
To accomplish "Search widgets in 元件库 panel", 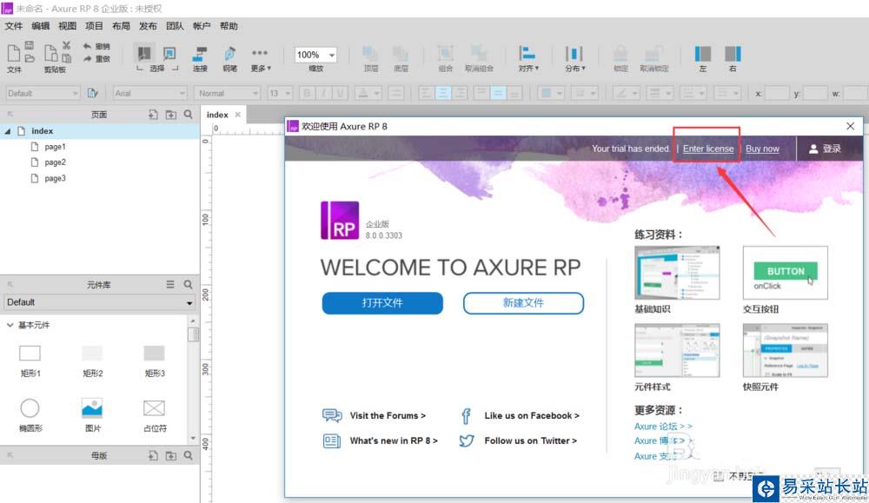I will click(189, 284).
